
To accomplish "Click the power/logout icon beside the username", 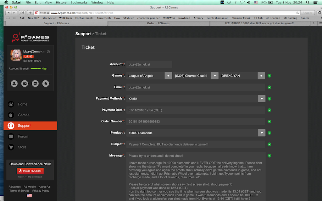I will click(x=48, y=52).
